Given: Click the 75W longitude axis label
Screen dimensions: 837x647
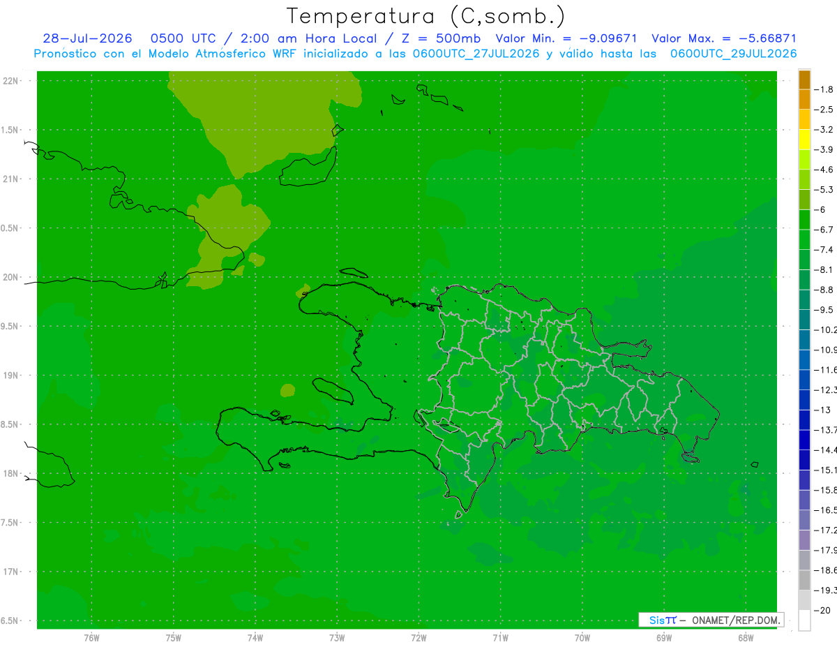Looking at the screenshot, I should coord(173,637).
